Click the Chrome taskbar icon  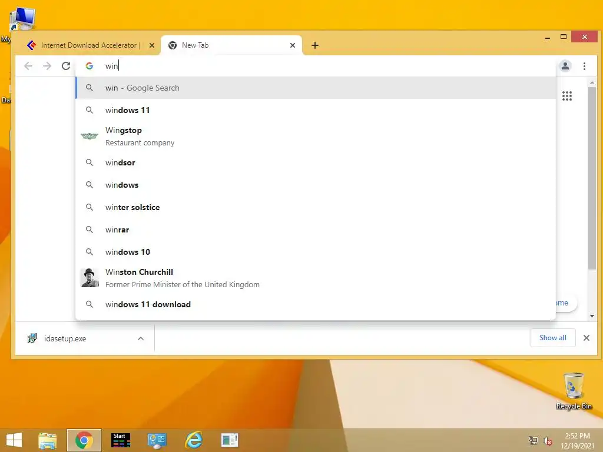pos(84,440)
